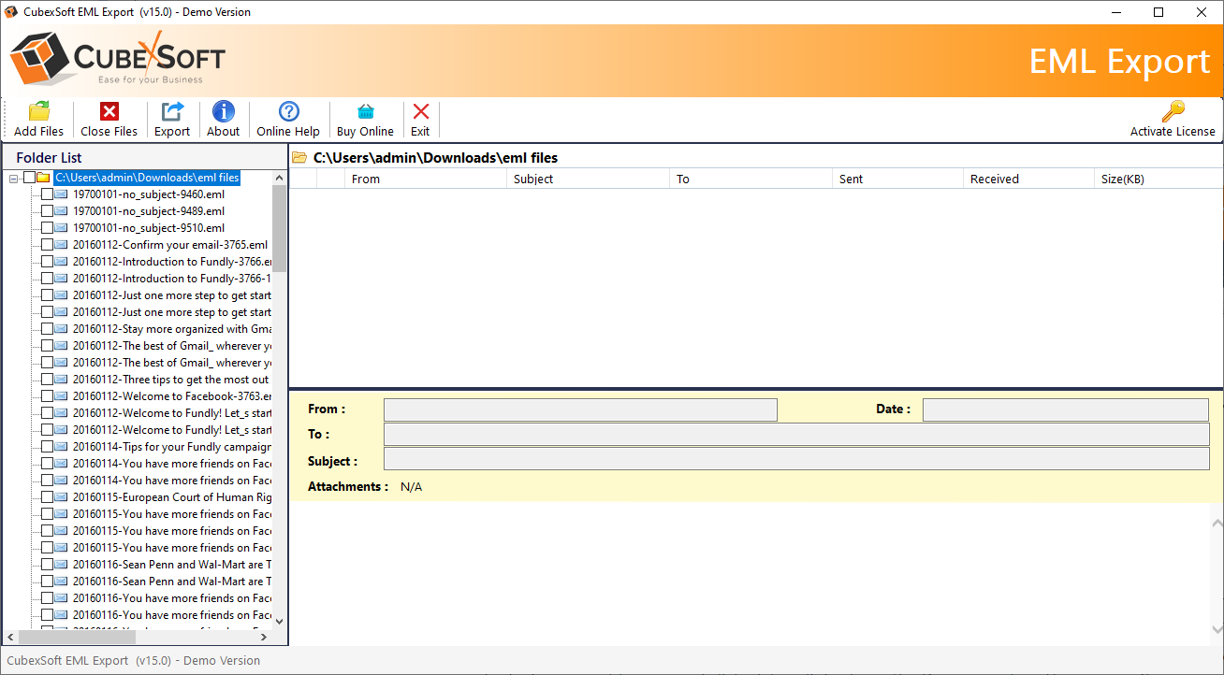Click mail icon of 19700101-no_subject-9510.eml

click(61, 228)
